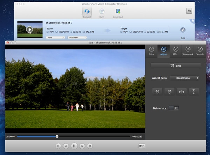210x155 pixels.
Task: Select the Trim tab
Action: pos(151,51)
